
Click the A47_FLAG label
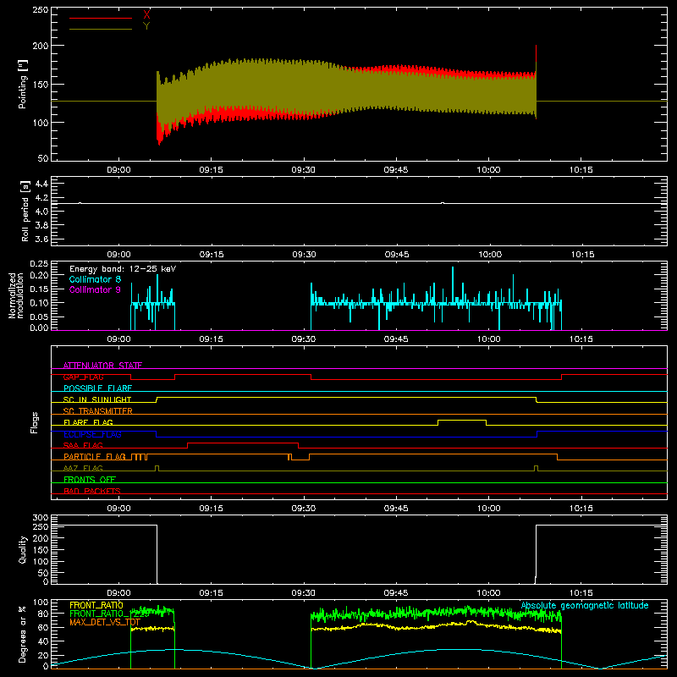83,468
